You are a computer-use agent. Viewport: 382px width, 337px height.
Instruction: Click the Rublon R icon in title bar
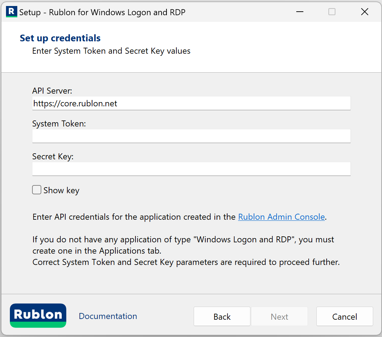pos(12,12)
